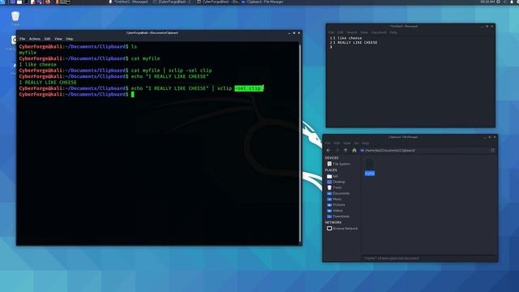Select Trash in File Manager sidebar
519x292 pixels.
click(334, 187)
